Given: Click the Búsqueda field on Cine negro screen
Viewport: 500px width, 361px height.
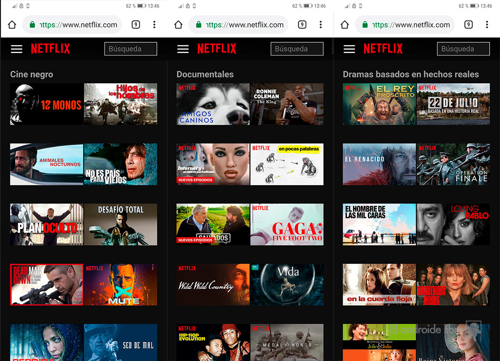Looking at the screenshot, I should coord(130,49).
